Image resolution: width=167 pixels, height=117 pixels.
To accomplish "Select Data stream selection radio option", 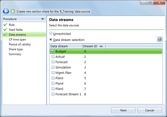I will tap(51, 39).
